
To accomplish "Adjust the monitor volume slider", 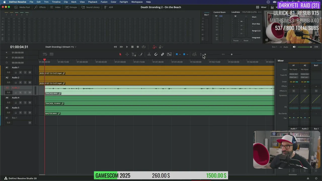I will coord(305,47).
